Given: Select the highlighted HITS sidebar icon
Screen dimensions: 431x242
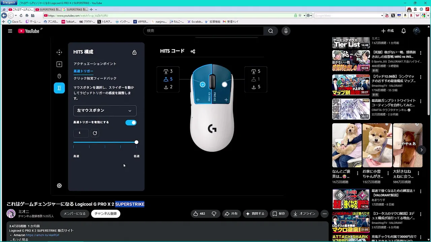Looking at the screenshot, I should [59, 88].
